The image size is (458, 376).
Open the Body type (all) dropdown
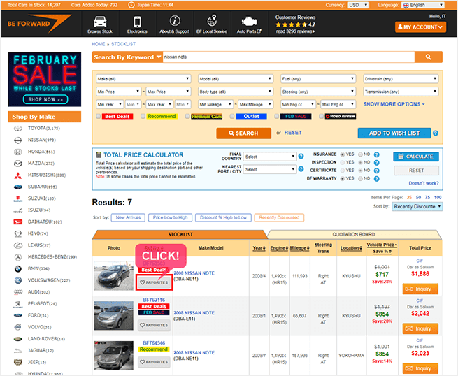(x=236, y=92)
